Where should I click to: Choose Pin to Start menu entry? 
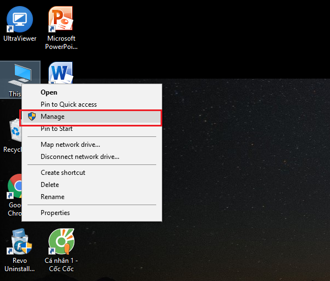point(92,129)
